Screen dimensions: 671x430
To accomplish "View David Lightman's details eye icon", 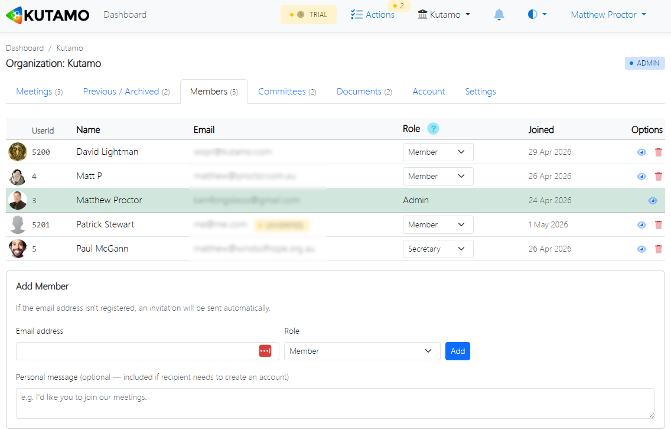I will coord(641,152).
